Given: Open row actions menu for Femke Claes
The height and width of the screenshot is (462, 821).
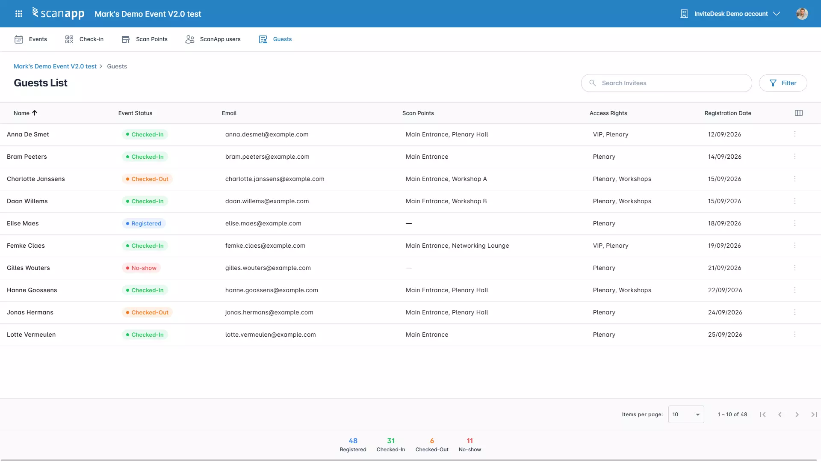Looking at the screenshot, I should (x=795, y=246).
